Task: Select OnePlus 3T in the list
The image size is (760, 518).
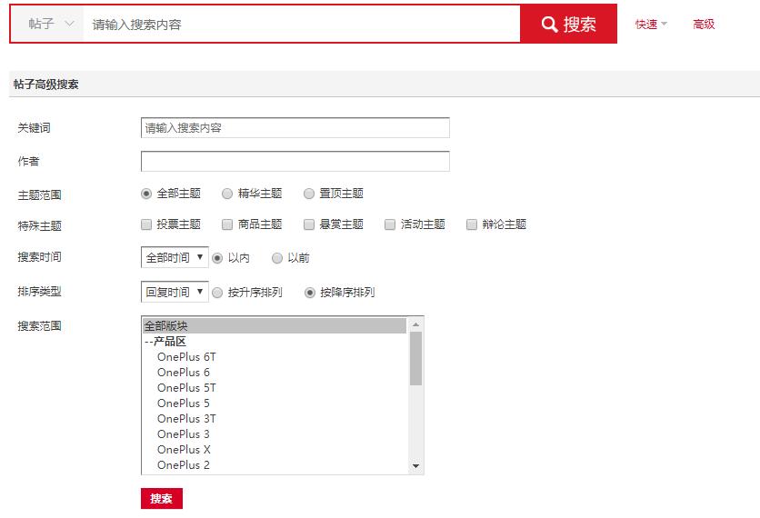Action: pos(275,419)
